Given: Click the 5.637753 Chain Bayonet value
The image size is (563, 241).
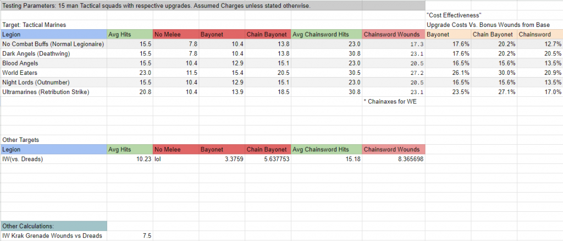Looking at the screenshot, I should pos(276,158).
